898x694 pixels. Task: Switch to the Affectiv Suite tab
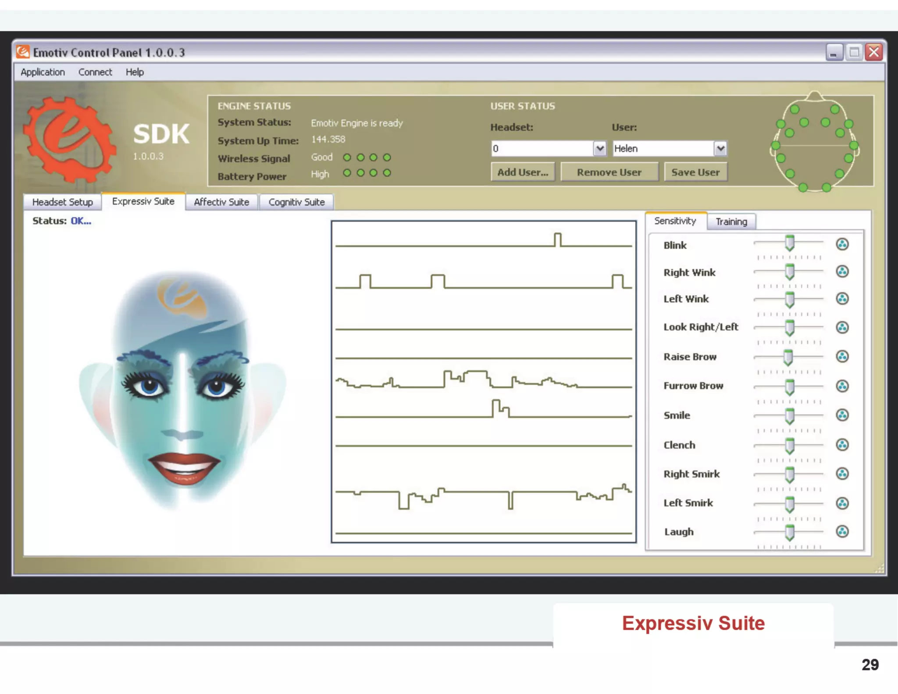coord(221,202)
